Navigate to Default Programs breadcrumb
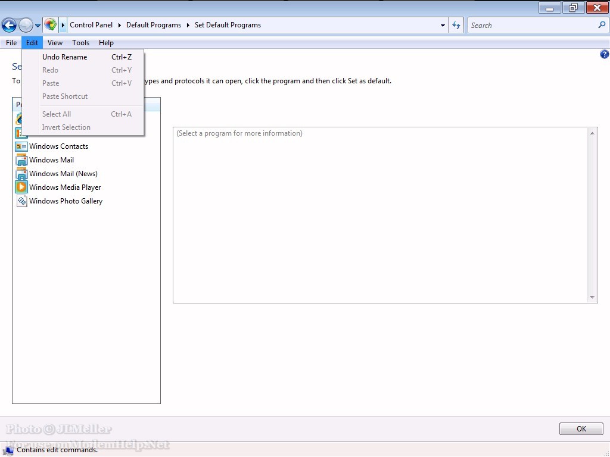 (154, 25)
